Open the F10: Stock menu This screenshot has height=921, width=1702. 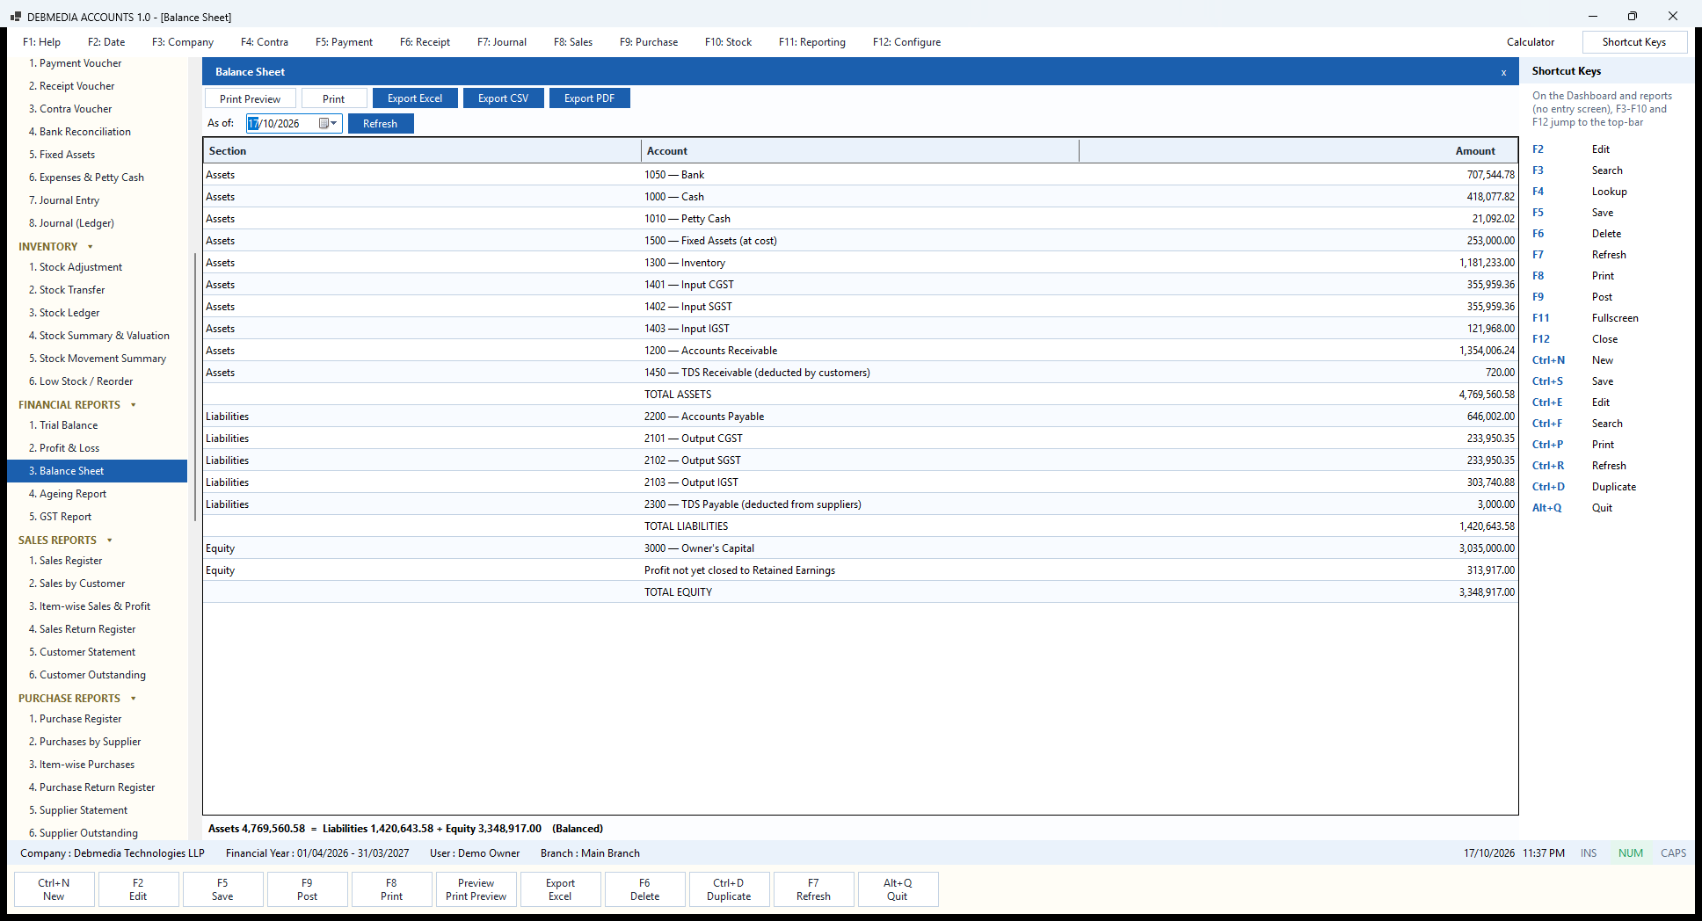pyautogui.click(x=728, y=42)
